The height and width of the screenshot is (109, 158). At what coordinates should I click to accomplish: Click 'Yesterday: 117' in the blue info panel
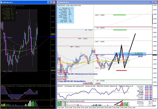pyautogui.click(x=66, y=11)
